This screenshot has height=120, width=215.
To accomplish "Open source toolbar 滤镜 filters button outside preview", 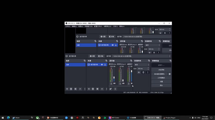I will click(101, 56).
